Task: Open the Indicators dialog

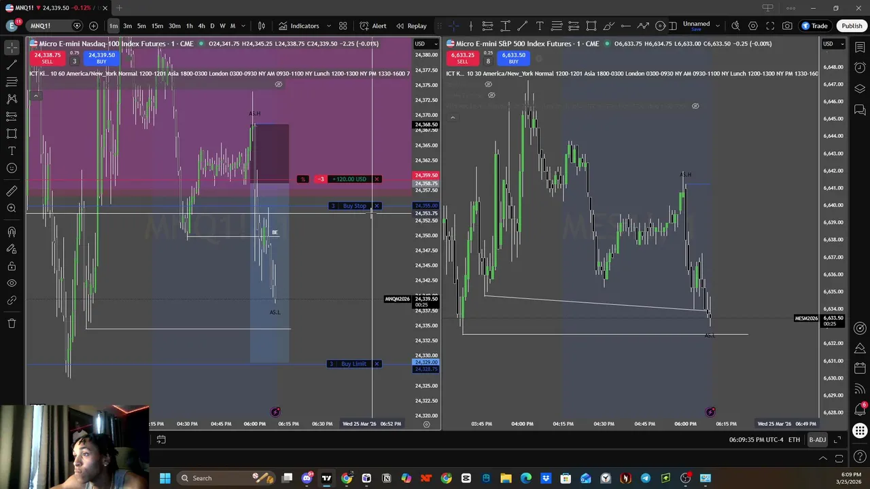Action: (x=298, y=26)
